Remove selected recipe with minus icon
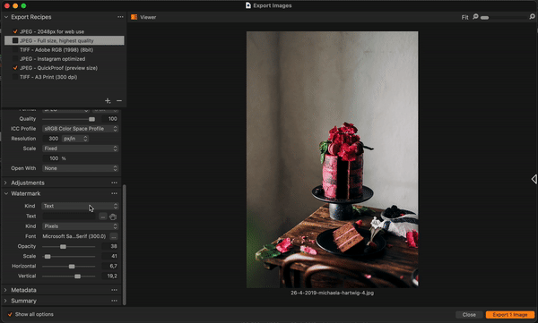Viewport: 538px width, 323px height. point(119,101)
